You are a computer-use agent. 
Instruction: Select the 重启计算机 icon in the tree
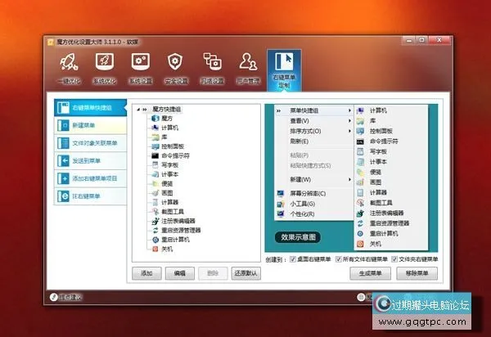tap(155, 240)
